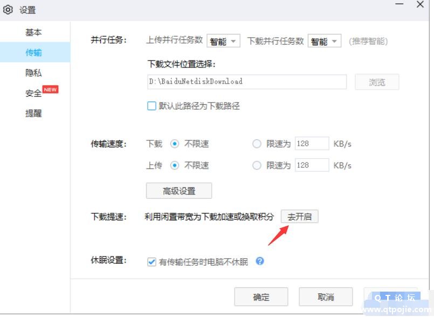Click the (推荐智能) hint text
This screenshot has height=317, width=434.
(x=368, y=41)
